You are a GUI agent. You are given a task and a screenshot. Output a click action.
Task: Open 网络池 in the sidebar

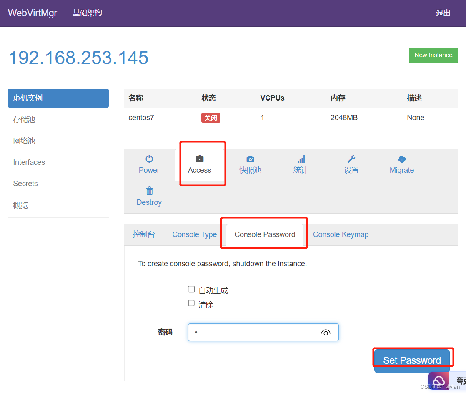pos(24,141)
